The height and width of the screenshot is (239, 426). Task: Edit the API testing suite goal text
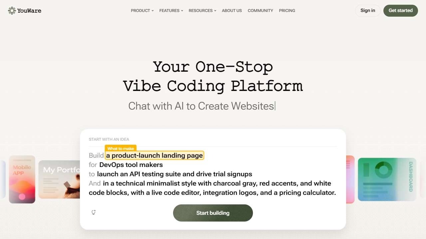tap(174, 174)
